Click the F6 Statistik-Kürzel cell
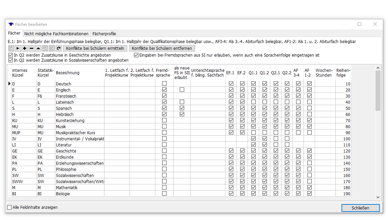 coord(46,96)
